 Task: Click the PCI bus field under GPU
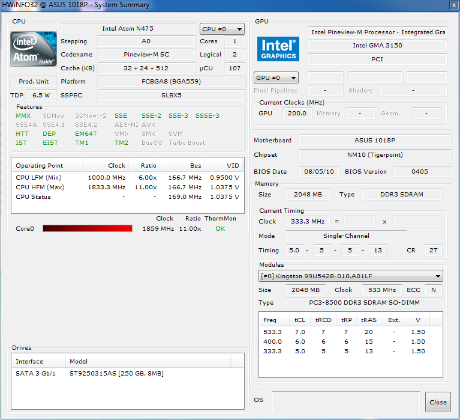(x=377, y=59)
